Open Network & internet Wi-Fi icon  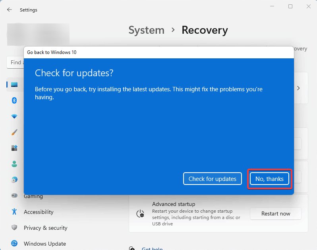(14, 116)
